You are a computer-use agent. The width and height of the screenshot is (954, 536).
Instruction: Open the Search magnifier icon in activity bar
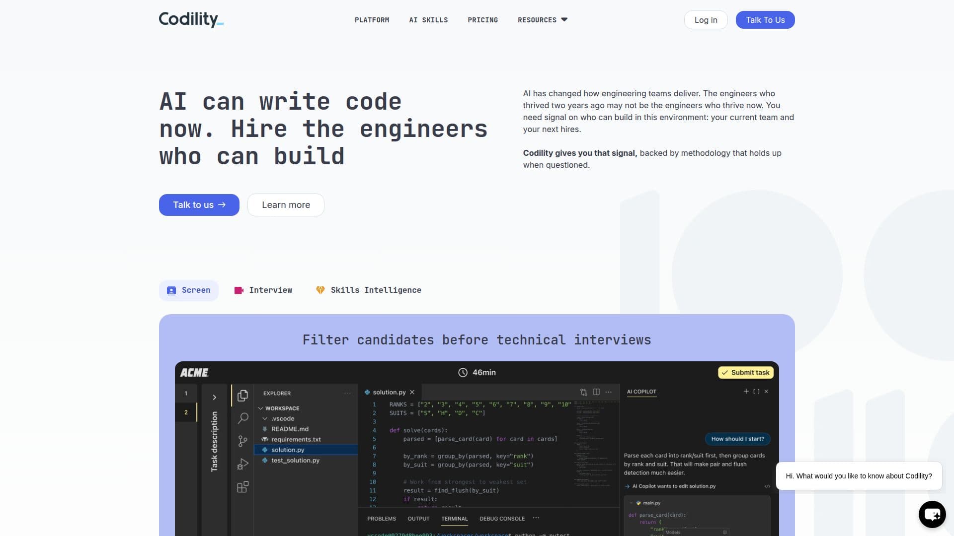(x=242, y=418)
